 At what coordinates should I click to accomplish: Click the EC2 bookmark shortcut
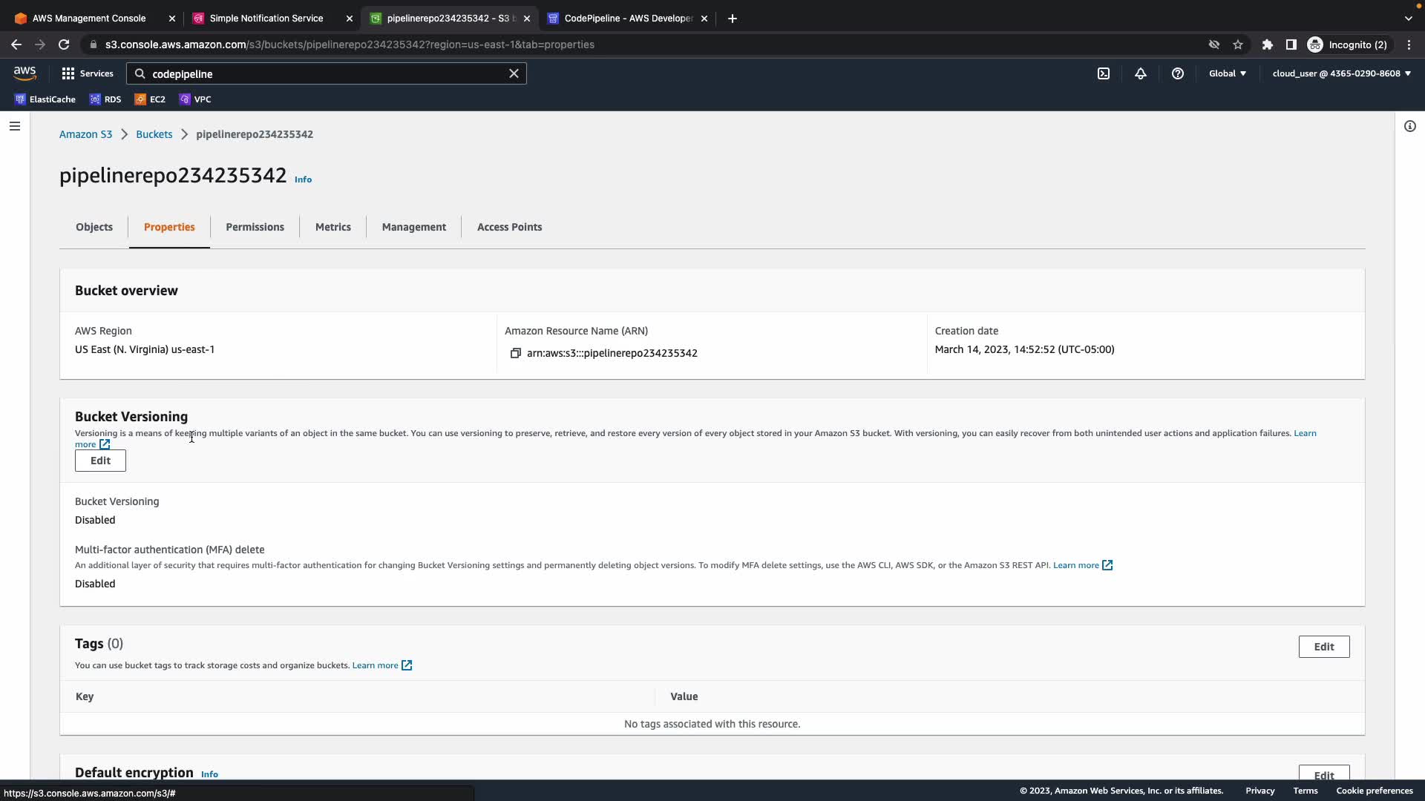(x=150, y=99)
